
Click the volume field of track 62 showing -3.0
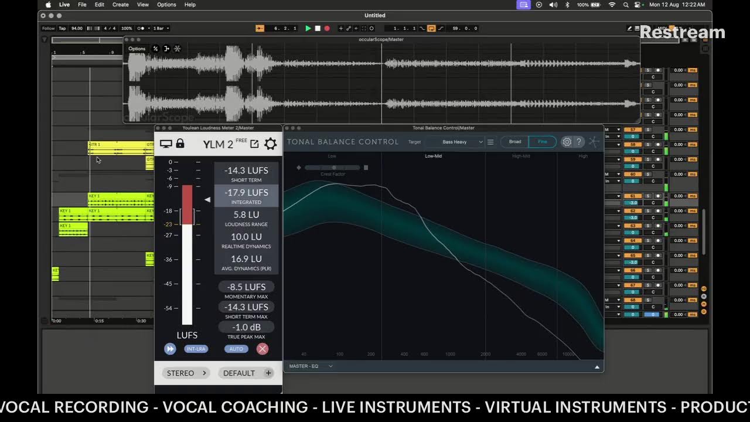pyautogui.click(x=633, y=217)
